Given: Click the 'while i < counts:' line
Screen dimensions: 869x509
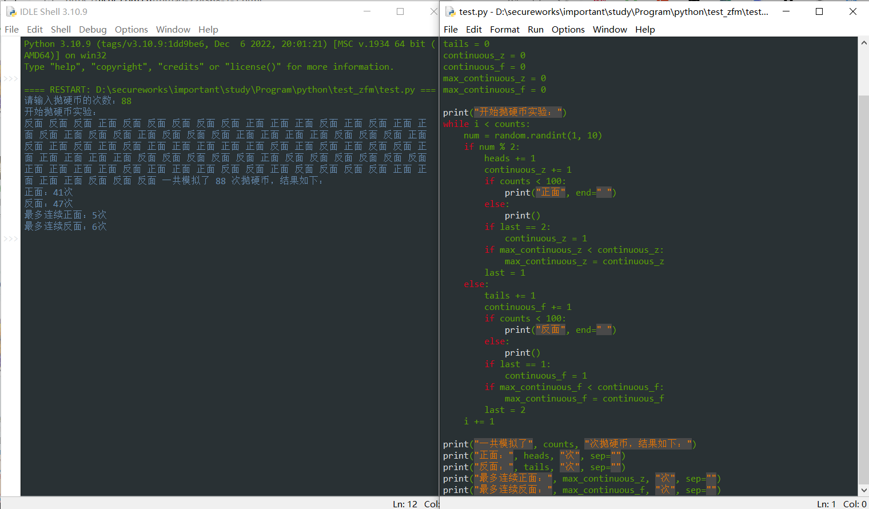Looking at the screenshot, I should (x=487, y=124).
